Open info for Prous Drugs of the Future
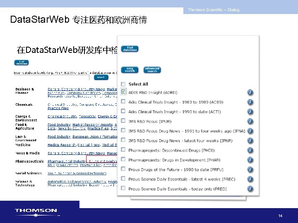This screenshot has width=298, height=223. click(x=250, y=170)
